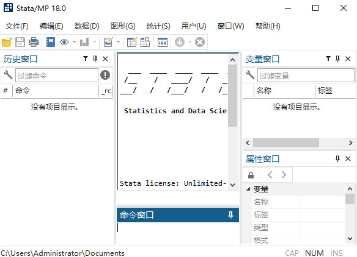Click the working directory path in status bar
This screenshot has height=257, width=357.
pos(62,253)
